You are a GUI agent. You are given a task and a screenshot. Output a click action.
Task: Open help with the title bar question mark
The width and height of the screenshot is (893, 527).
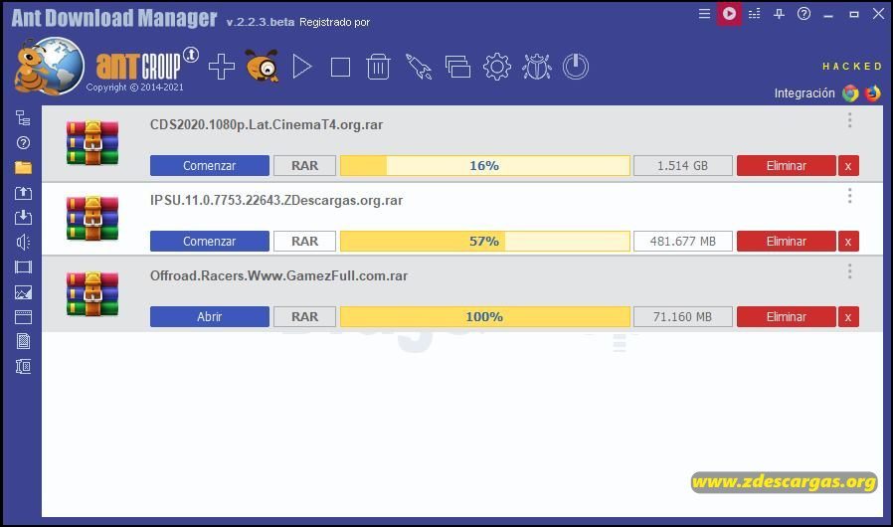[804, 14]
